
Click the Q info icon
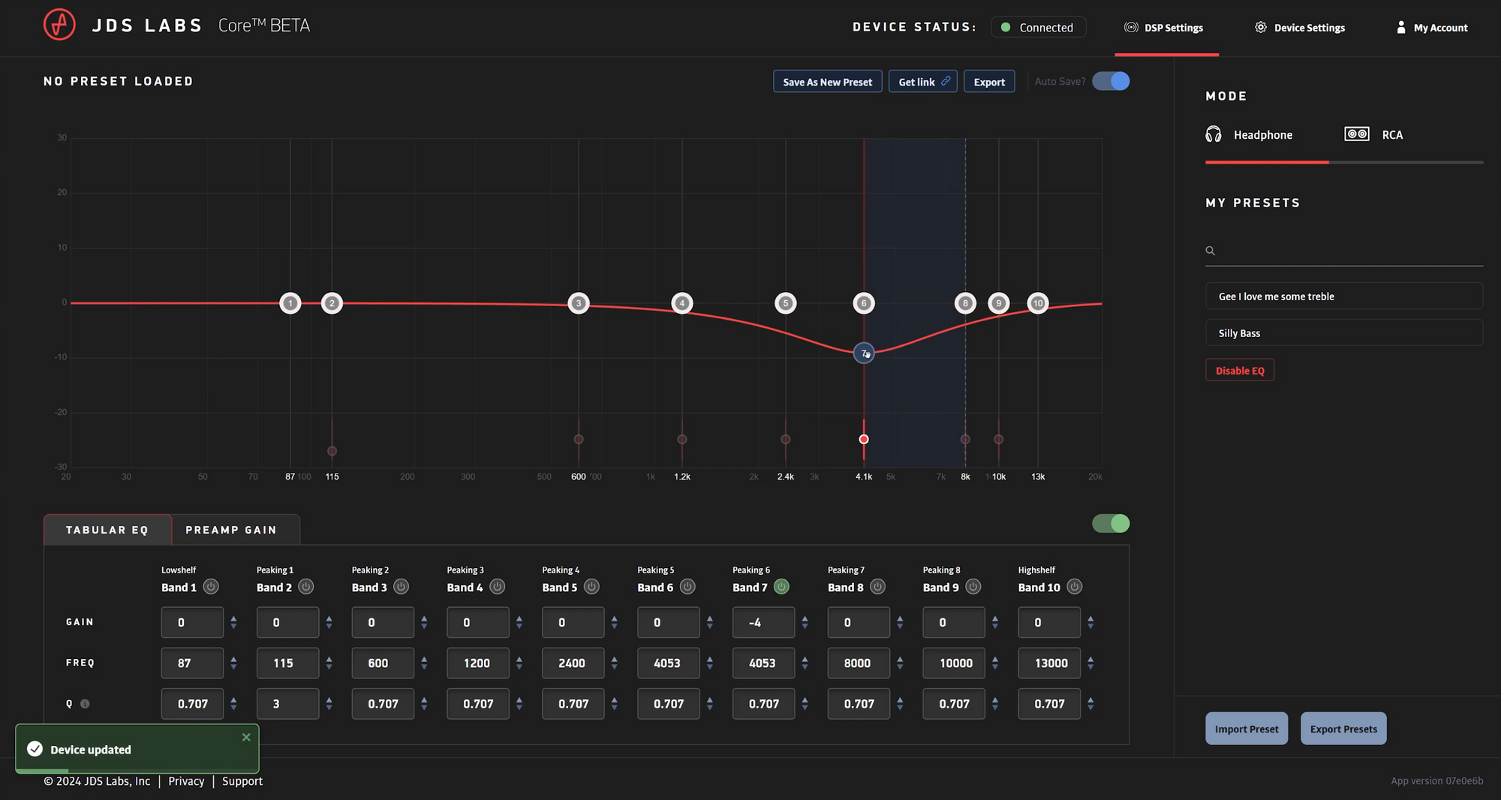click(85, 704)
